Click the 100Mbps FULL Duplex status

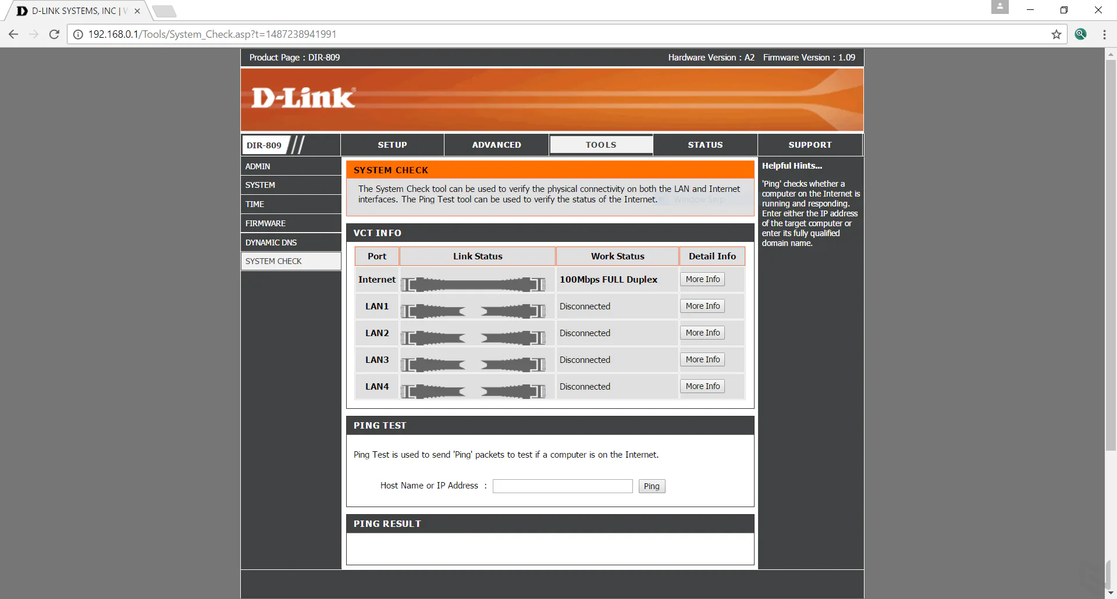609,280
